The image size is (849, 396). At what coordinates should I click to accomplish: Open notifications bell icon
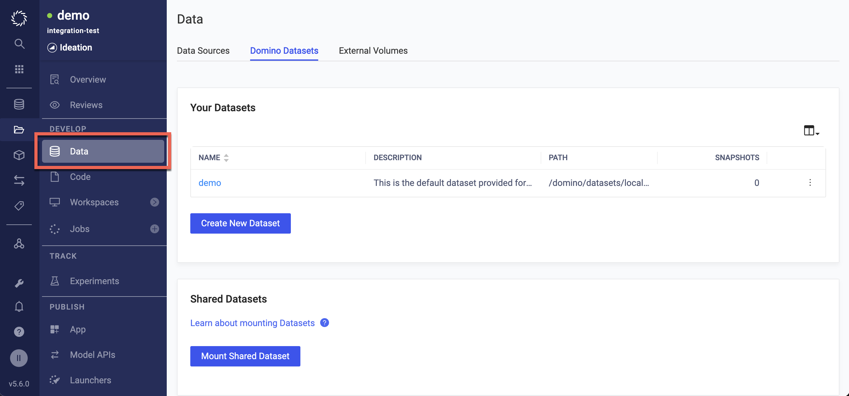(x=19, y=306)
